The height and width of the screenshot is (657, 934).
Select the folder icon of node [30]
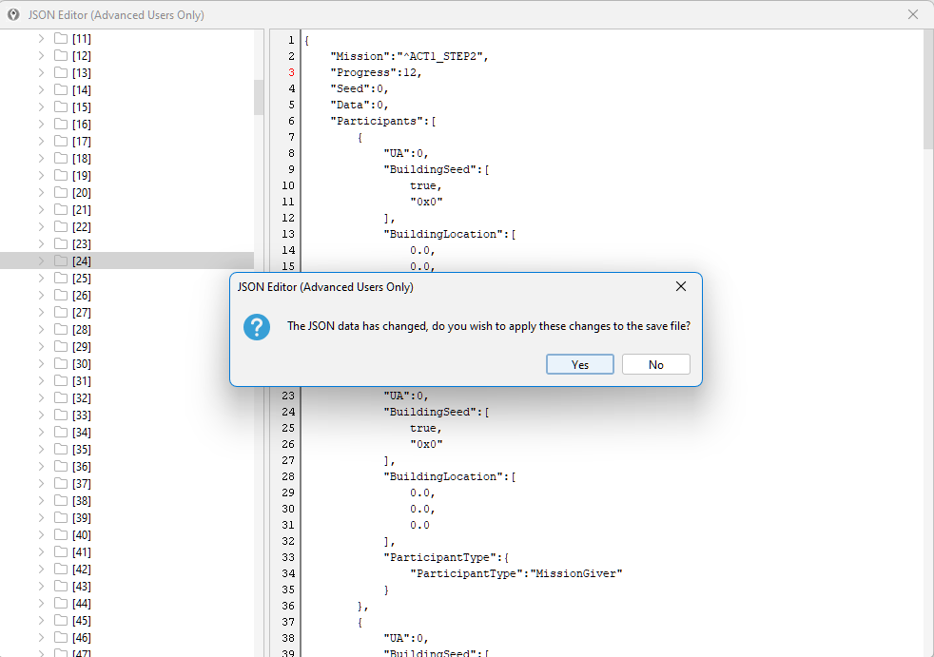[61, 364]
